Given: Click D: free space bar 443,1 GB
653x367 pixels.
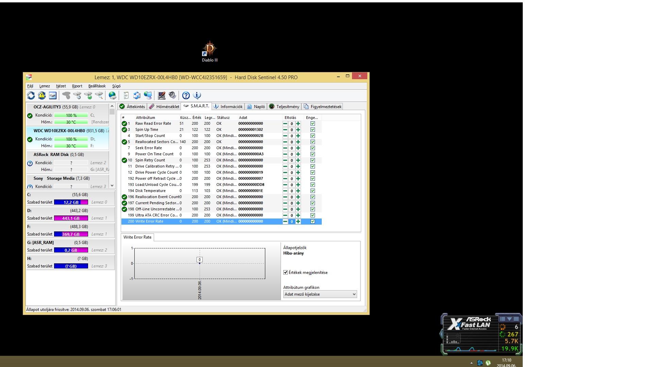Looking at the screenshot, I should click(71, 219).
